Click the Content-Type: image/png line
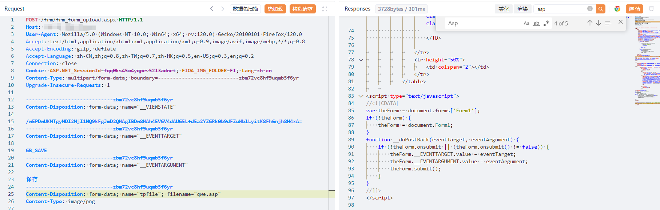660x210 pixels. [x=60, y=202]
